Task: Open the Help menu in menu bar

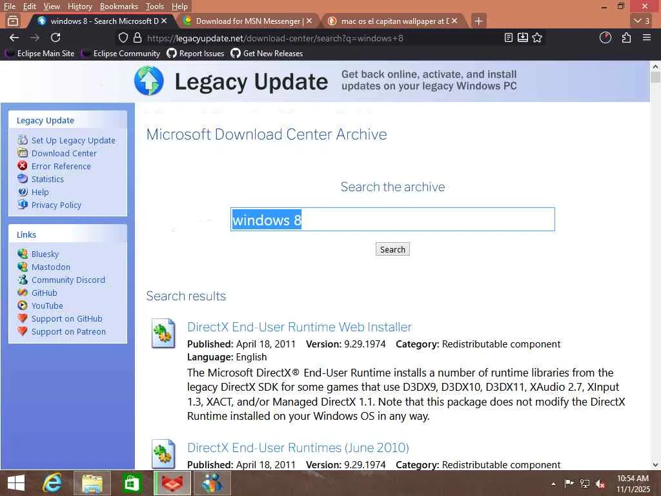Action: [x=179, y=6]
